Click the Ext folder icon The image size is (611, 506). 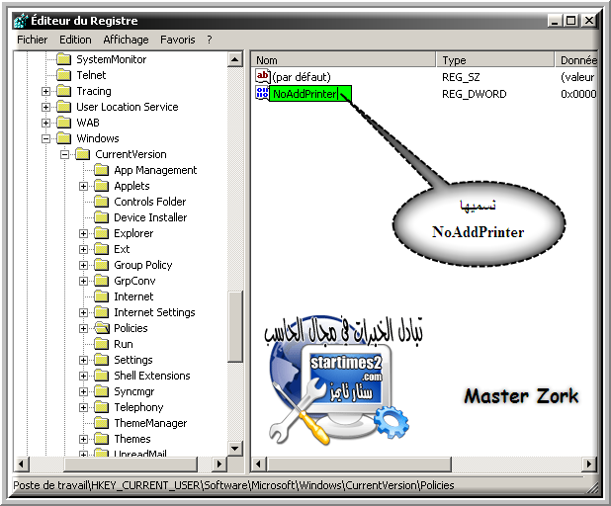pos(101,249)
